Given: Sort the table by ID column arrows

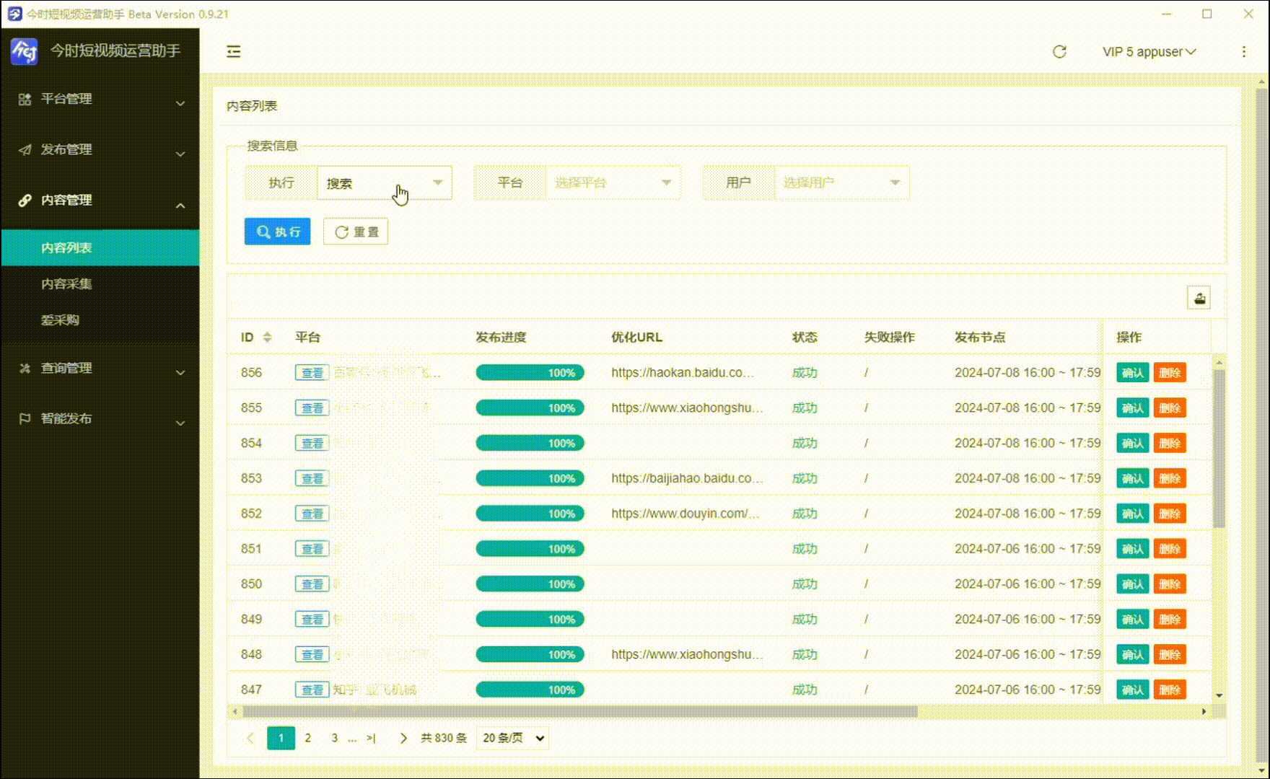Looking at the screenshot, I should [267, 337].
